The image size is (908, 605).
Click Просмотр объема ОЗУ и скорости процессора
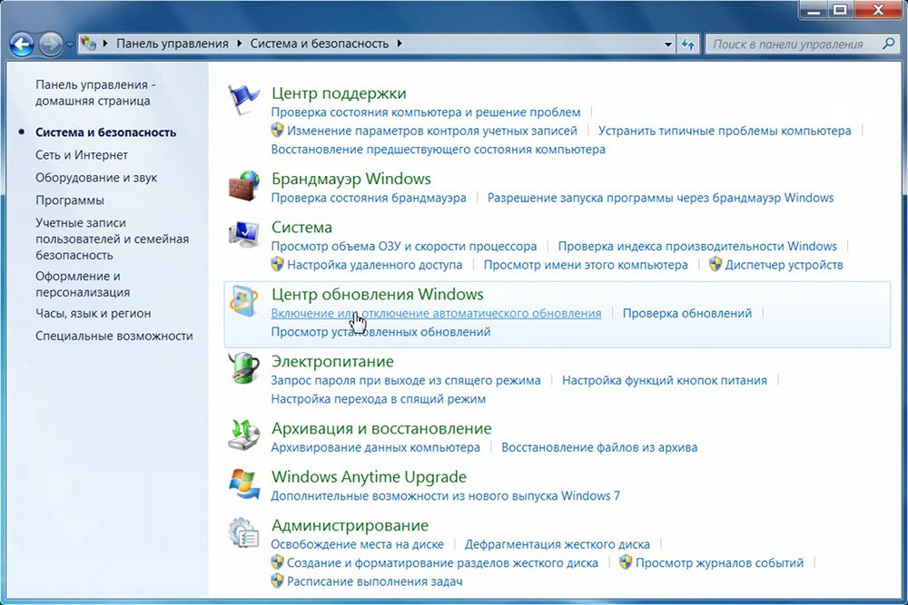(x=404, y=247)
